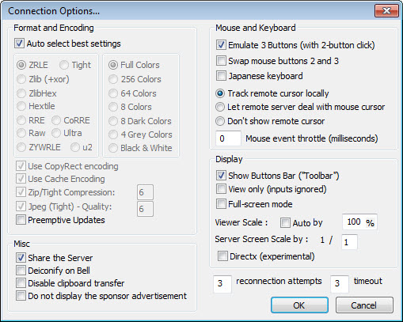The width and height of the screenshot is (403, 322).
Task: Uncheck Auto select best settings
Action: pos(19,44)
